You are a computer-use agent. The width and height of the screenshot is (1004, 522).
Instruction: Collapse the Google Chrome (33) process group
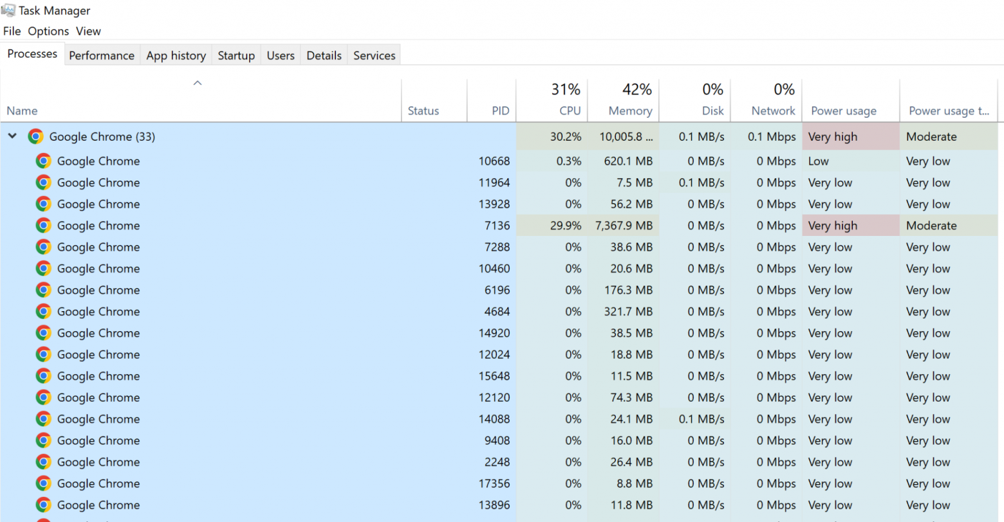(12, 136)
